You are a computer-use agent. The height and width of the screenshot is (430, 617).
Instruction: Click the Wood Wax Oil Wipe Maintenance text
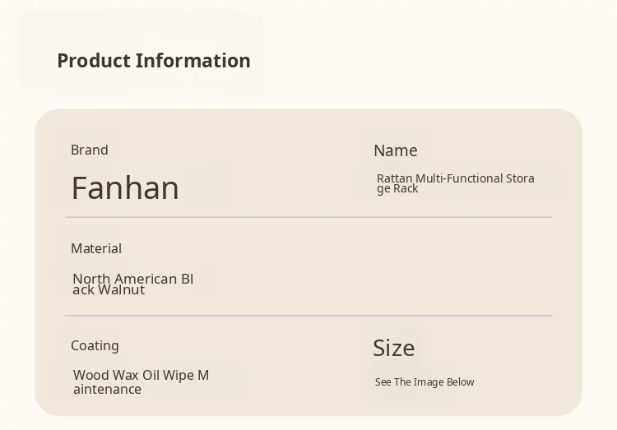pyautogui.click(x=141, y=381)
